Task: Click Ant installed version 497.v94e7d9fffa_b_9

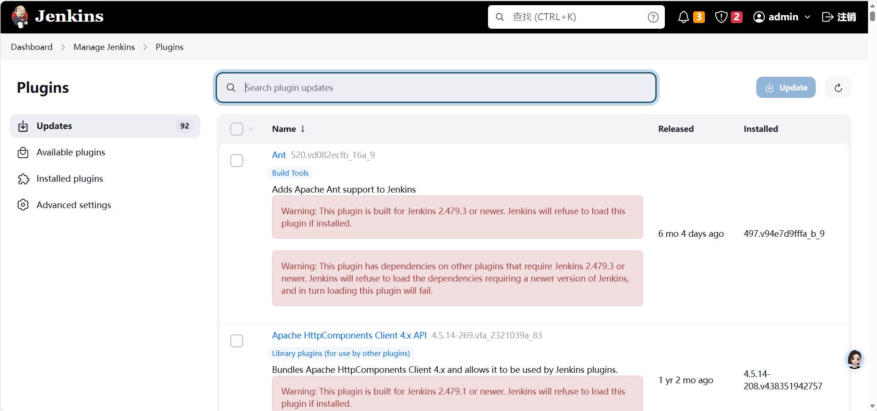Action: pyautogui.click(x=784, y=234)
